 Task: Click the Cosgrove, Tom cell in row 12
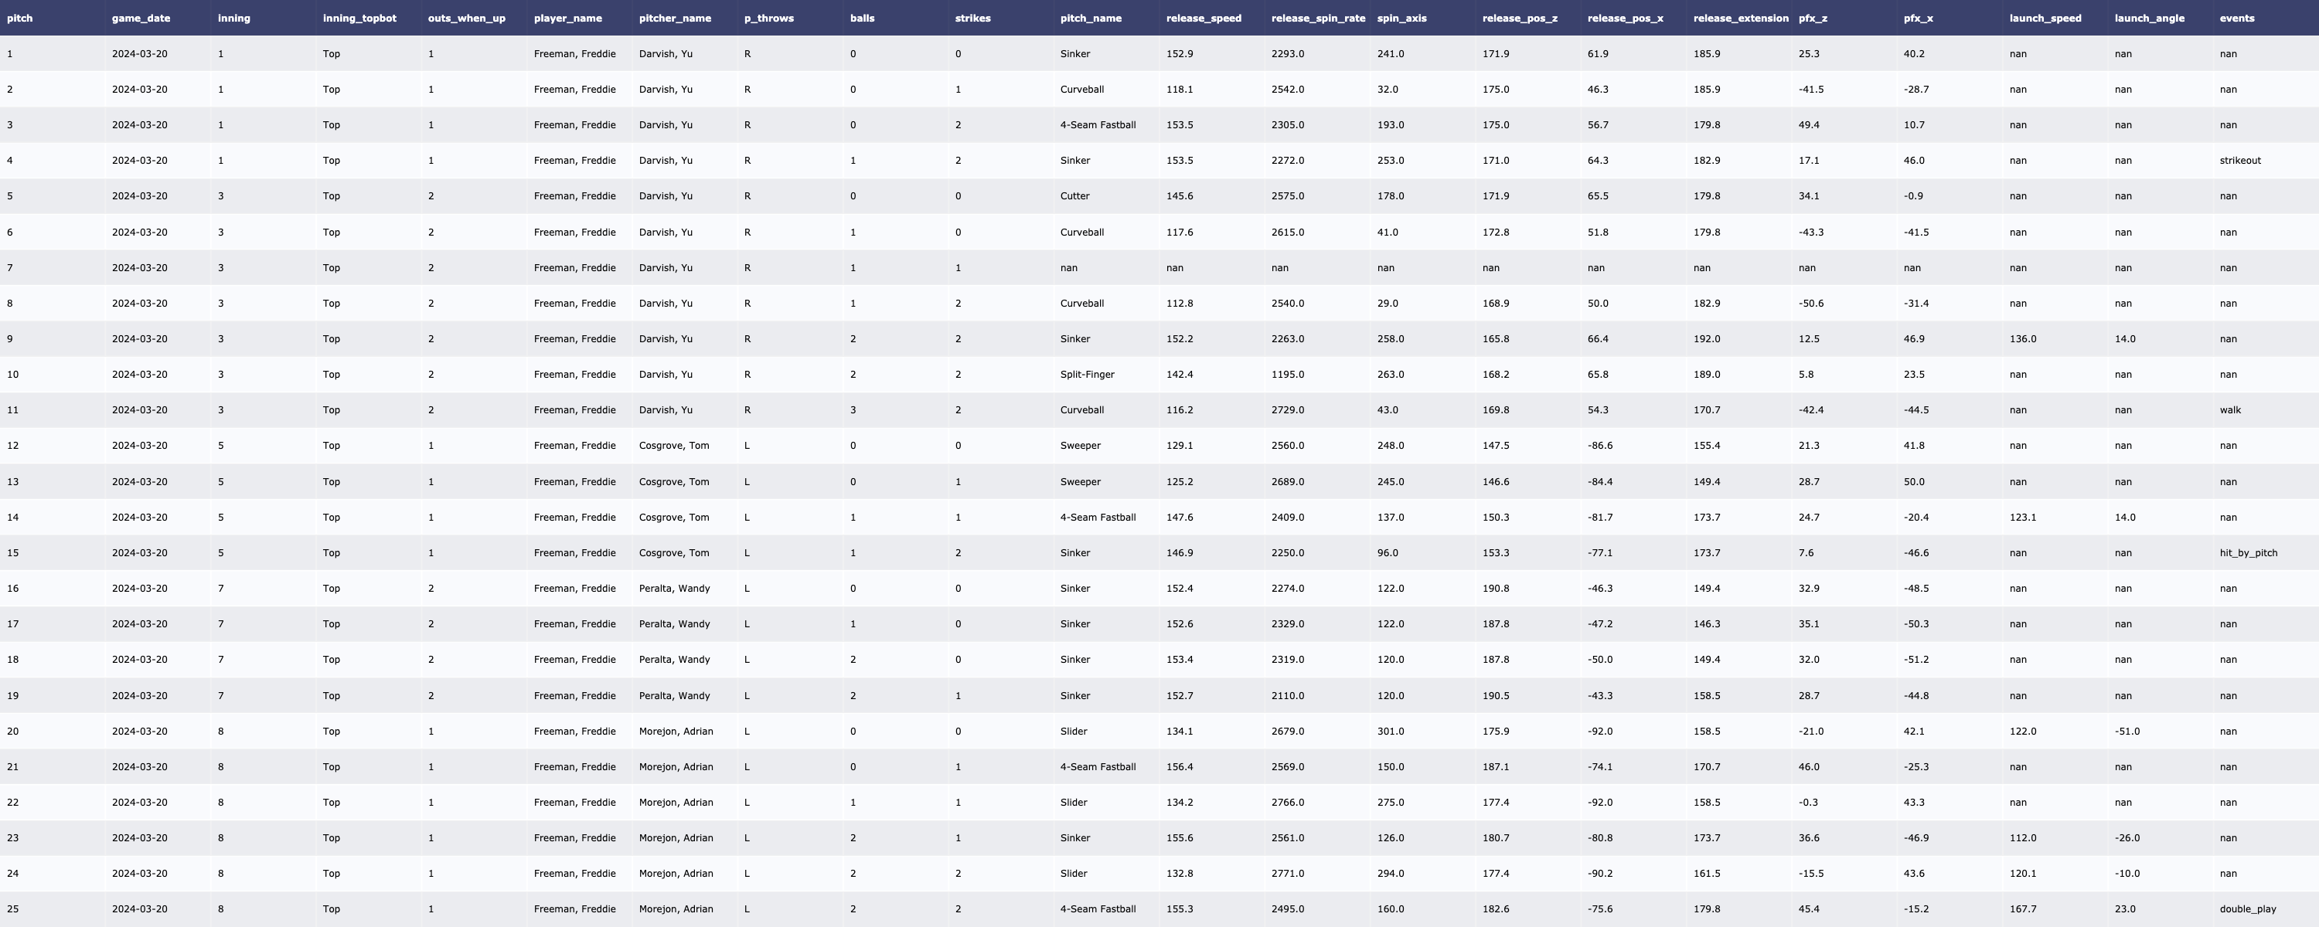pos(673,446)
